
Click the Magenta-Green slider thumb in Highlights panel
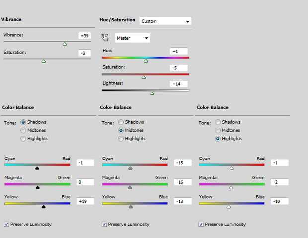point(231,187)
